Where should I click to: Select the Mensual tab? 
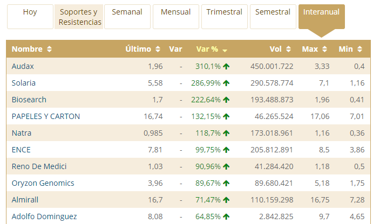[x=175, y=12]
